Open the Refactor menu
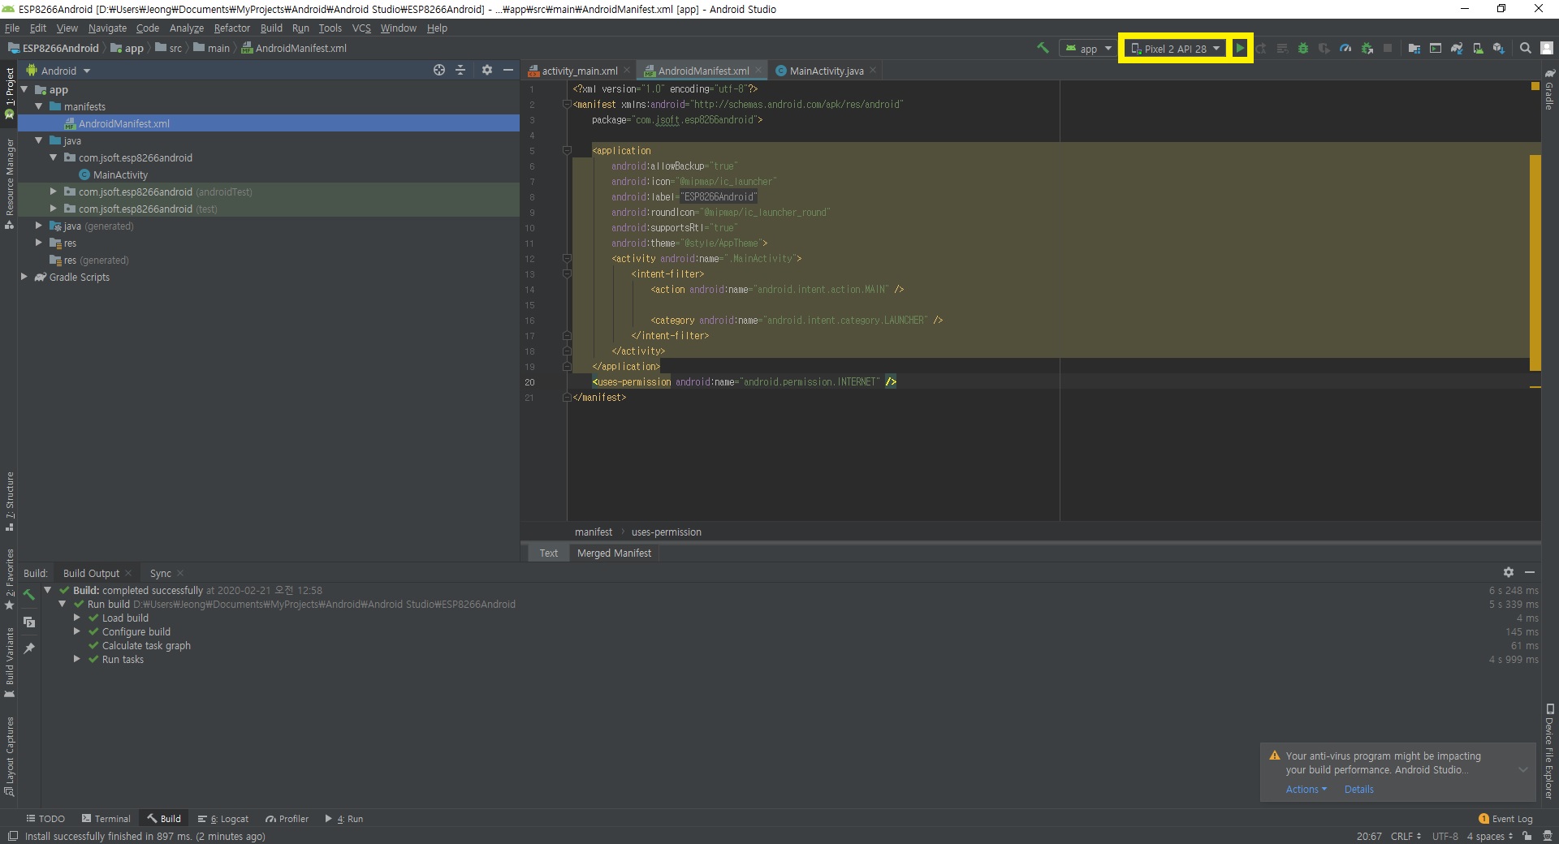 click(231, 28)
